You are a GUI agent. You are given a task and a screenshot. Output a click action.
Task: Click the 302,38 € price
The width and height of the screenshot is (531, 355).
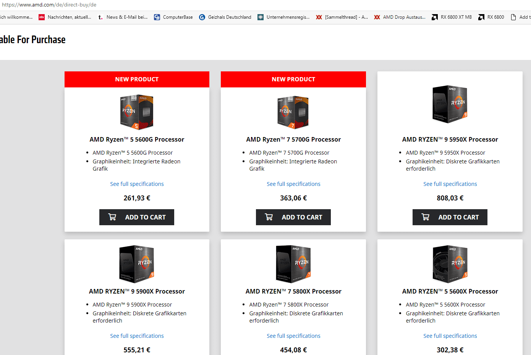click(450, 350)
